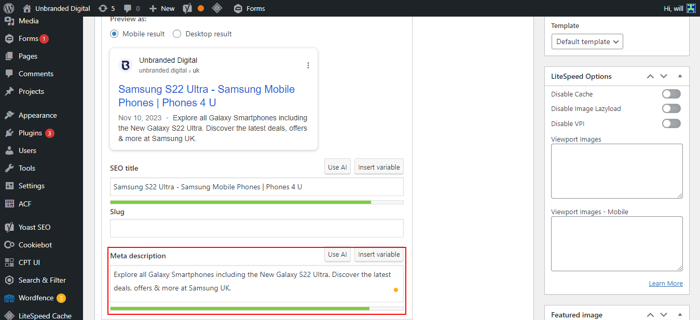Click into the SEO title field

pyautogui.click(x=257, y=187)
